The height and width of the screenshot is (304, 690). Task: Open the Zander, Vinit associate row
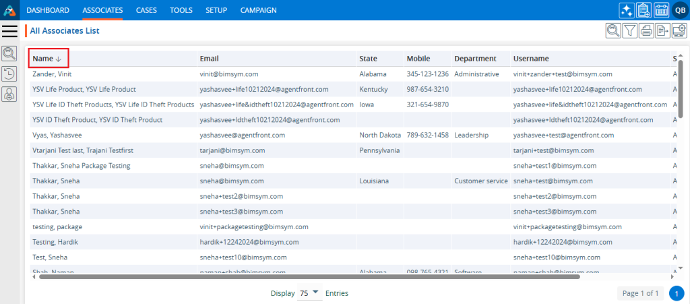tap(51, 74)
